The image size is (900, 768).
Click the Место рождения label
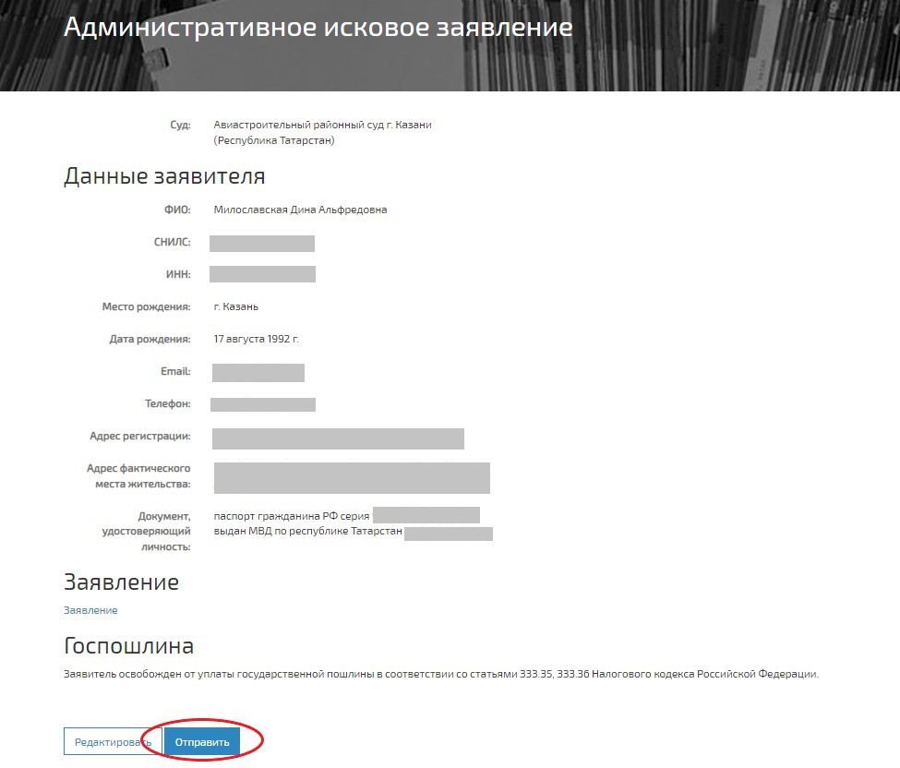pos(147,306)
